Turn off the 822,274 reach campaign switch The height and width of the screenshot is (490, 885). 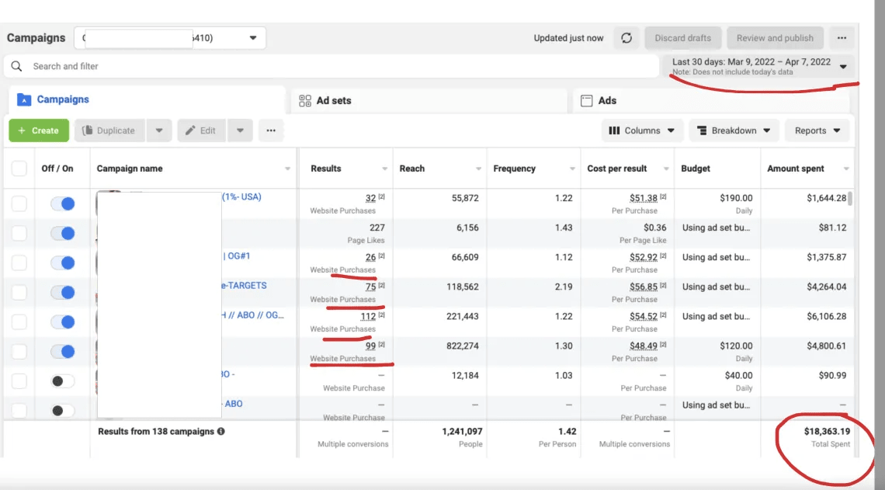coord(63,352)
